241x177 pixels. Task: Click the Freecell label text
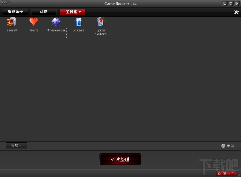[x=11, y=30]
